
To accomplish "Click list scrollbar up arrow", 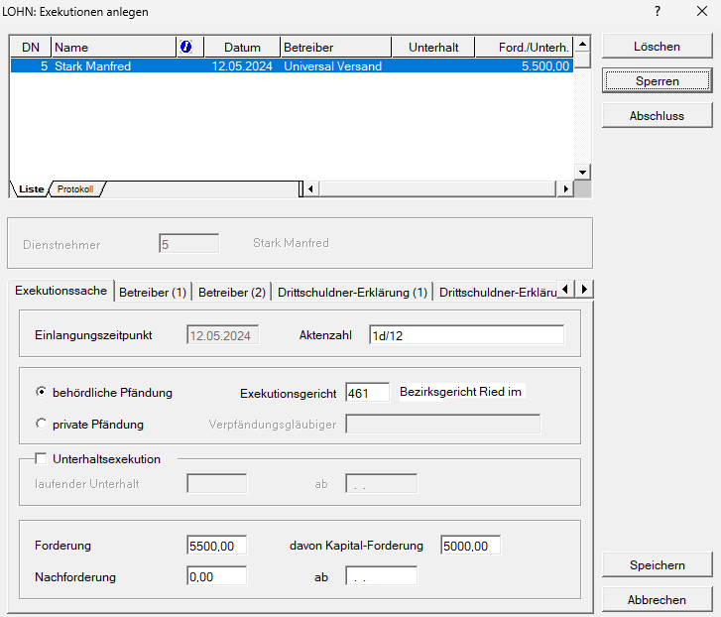I will 583,45.
